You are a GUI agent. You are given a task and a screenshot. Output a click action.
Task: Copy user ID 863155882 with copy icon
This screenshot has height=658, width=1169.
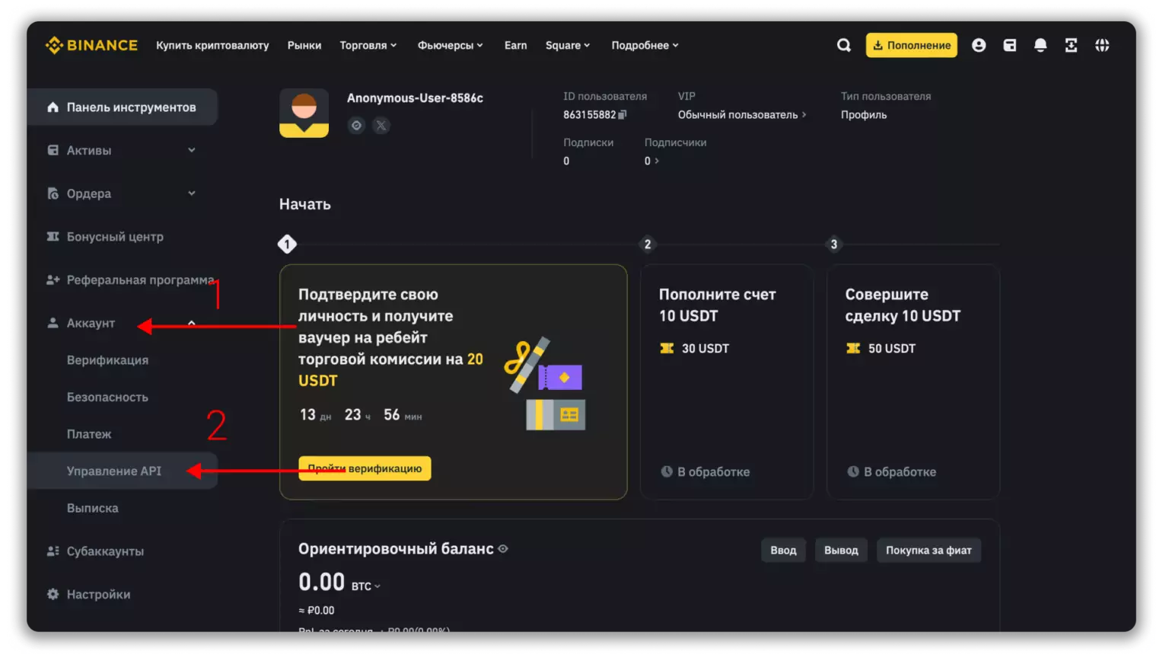point(623,114)
